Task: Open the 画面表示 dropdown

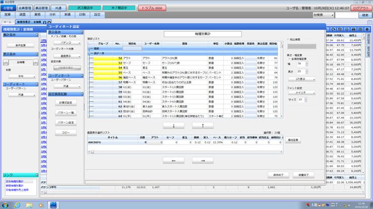Action: [67, 56]
